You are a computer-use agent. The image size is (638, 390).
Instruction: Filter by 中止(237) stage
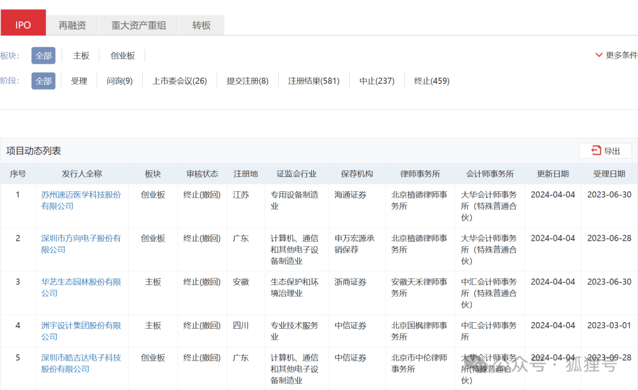tap(377, 80)
